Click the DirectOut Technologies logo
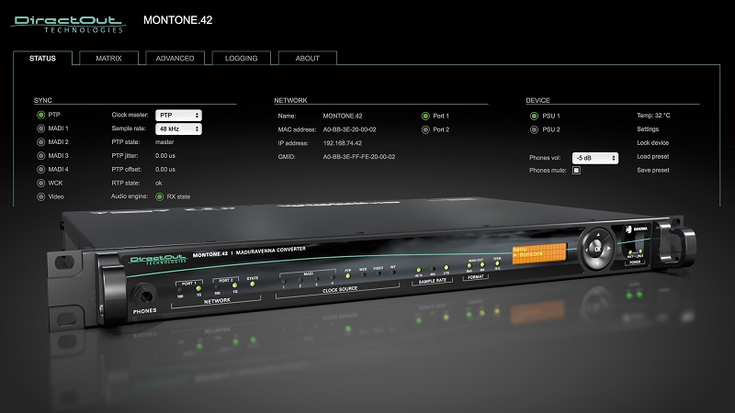Image resolution: width=735 pixels, height=413 pixels. click(x=68, y=25)
